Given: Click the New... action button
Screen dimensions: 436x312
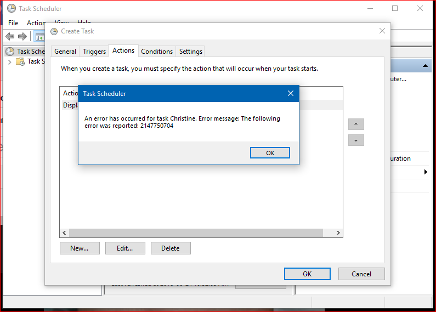Looking at the screenshot, I should click(80, 248).
